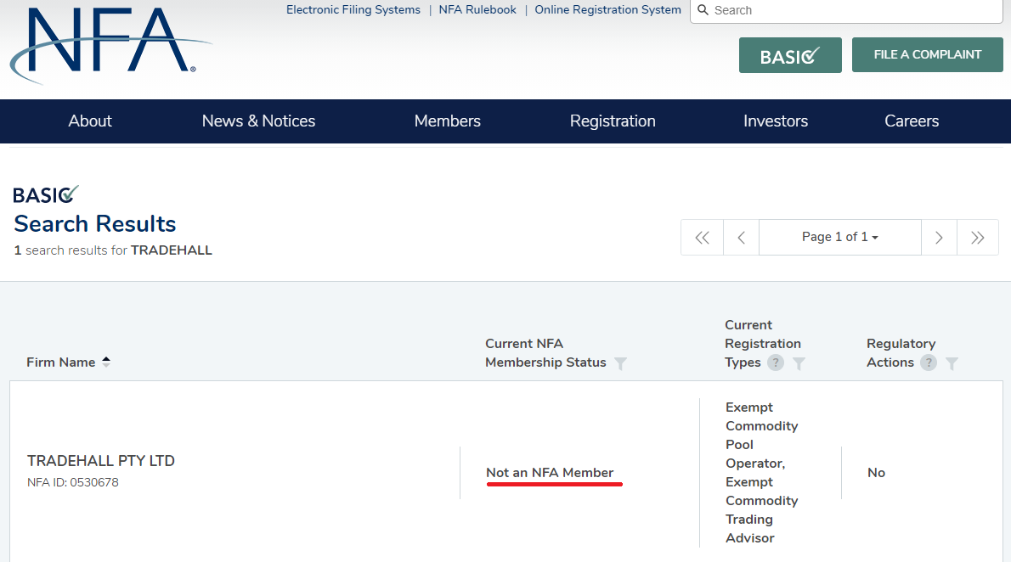Open Online Registration System link
Viewport: 1011px width, 562px height.
click(608, 9)
